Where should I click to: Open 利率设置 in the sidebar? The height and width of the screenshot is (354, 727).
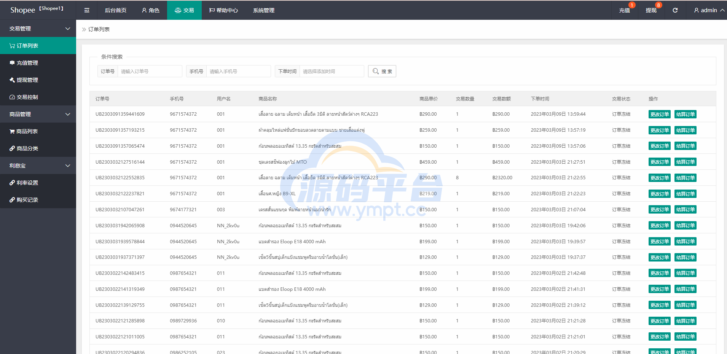pos(38,183)
